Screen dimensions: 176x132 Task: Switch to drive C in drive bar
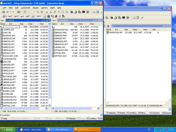coord(10,16)
